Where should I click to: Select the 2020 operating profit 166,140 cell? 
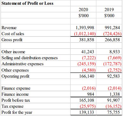pos(83,76)
